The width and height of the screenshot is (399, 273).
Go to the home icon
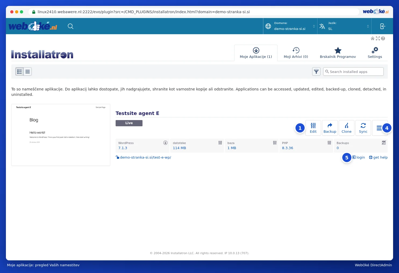373,38
